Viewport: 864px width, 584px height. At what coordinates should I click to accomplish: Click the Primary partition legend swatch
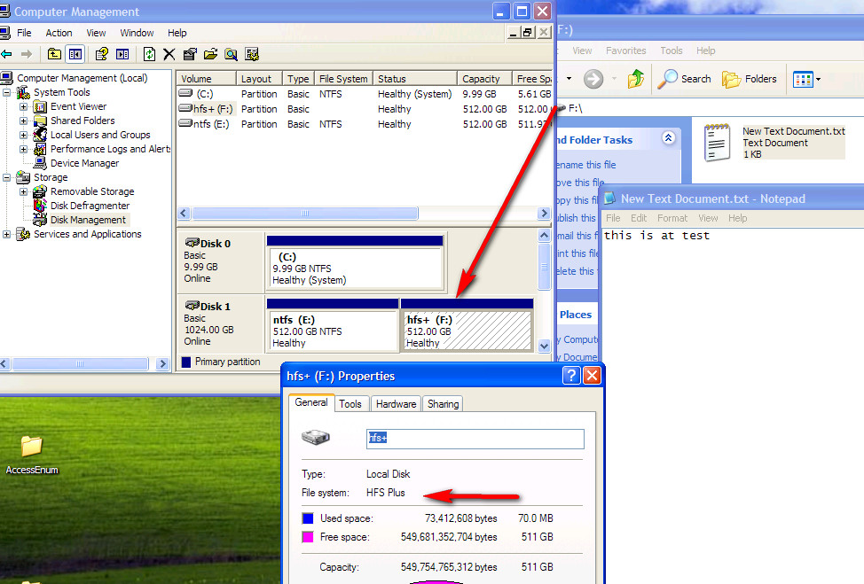[186, 362]
